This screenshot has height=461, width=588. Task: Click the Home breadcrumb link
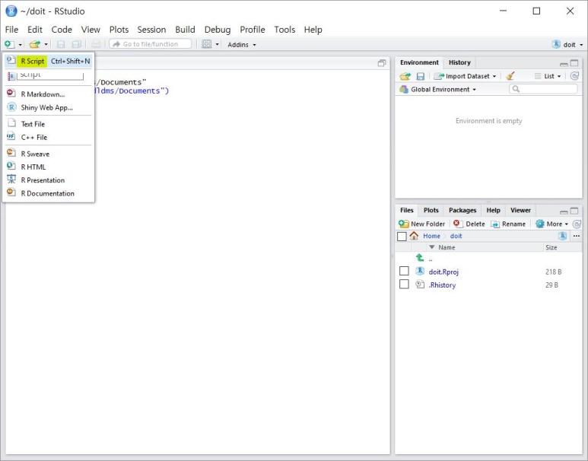click(431, 236)
